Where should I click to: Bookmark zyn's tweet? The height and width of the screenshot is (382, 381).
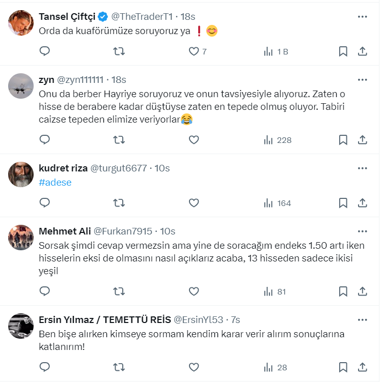pos(343,140)
